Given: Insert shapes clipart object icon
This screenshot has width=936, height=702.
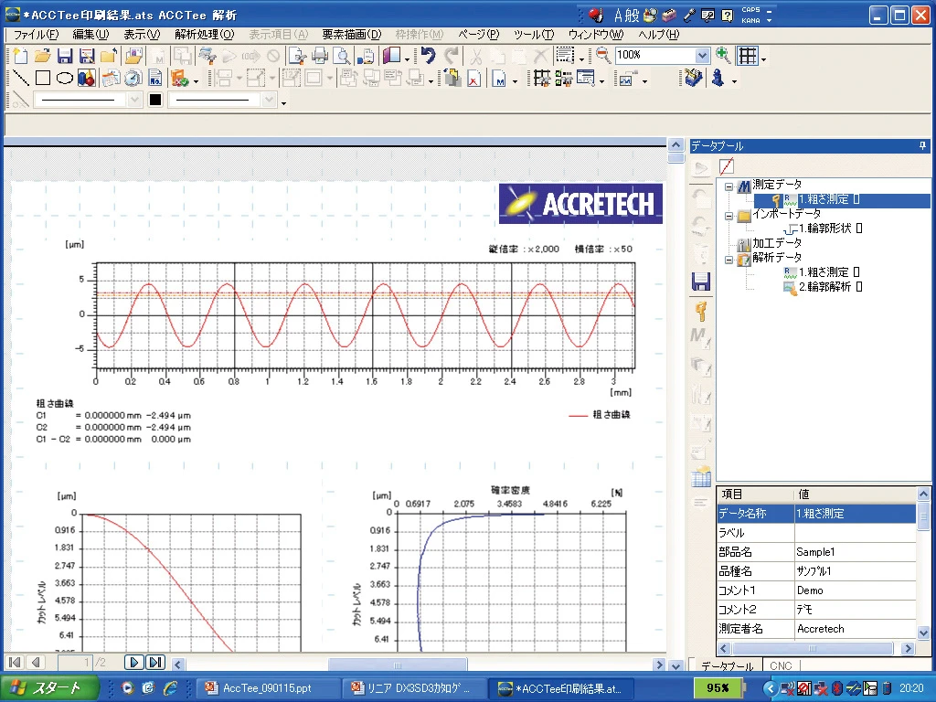Looking at the screenshot, I should coord(87,79).
